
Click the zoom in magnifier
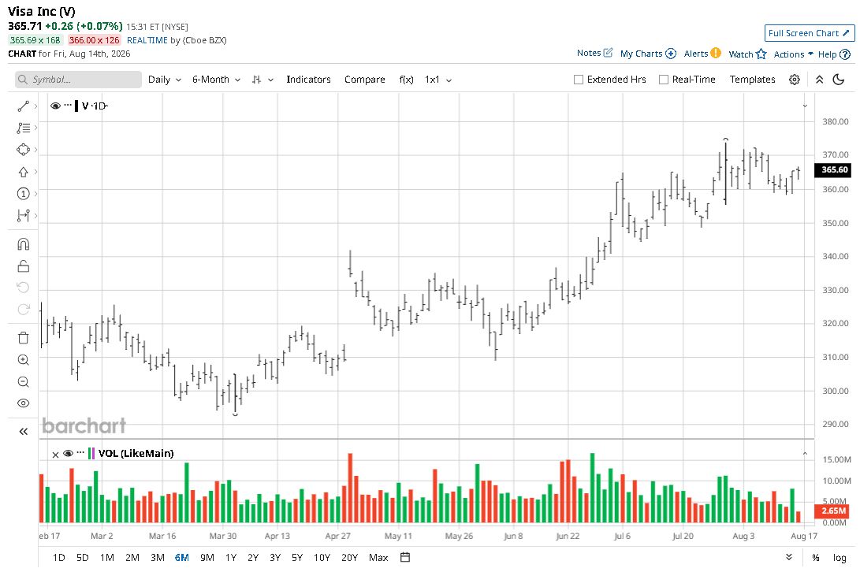pyautogui.click(x=23, y=360)
